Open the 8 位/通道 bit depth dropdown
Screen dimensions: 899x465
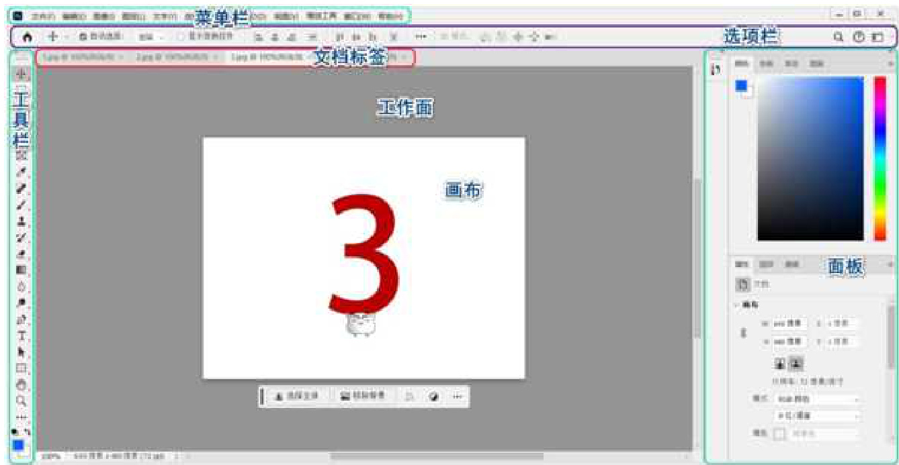tap(817, 416)
